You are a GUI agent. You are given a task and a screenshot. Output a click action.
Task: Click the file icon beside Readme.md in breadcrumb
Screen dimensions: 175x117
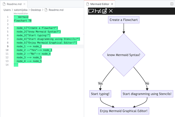tap(46, 10)
